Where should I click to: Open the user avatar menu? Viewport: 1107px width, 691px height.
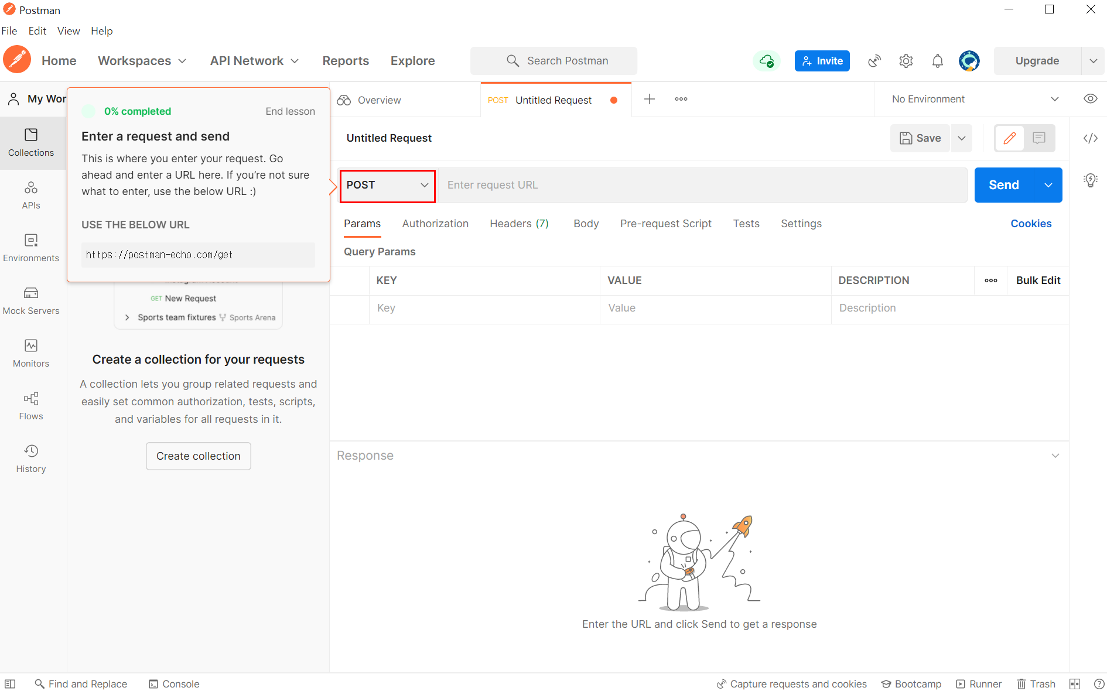pyautogui.click(x=969, y=61)
